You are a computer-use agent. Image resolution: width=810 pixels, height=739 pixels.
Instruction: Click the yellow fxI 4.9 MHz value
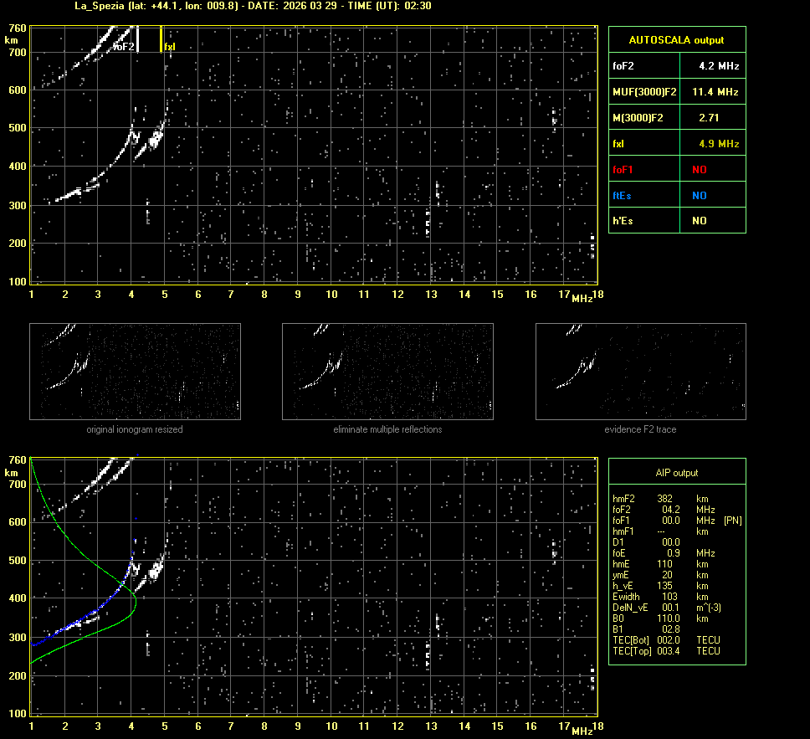tap(719, 144)
